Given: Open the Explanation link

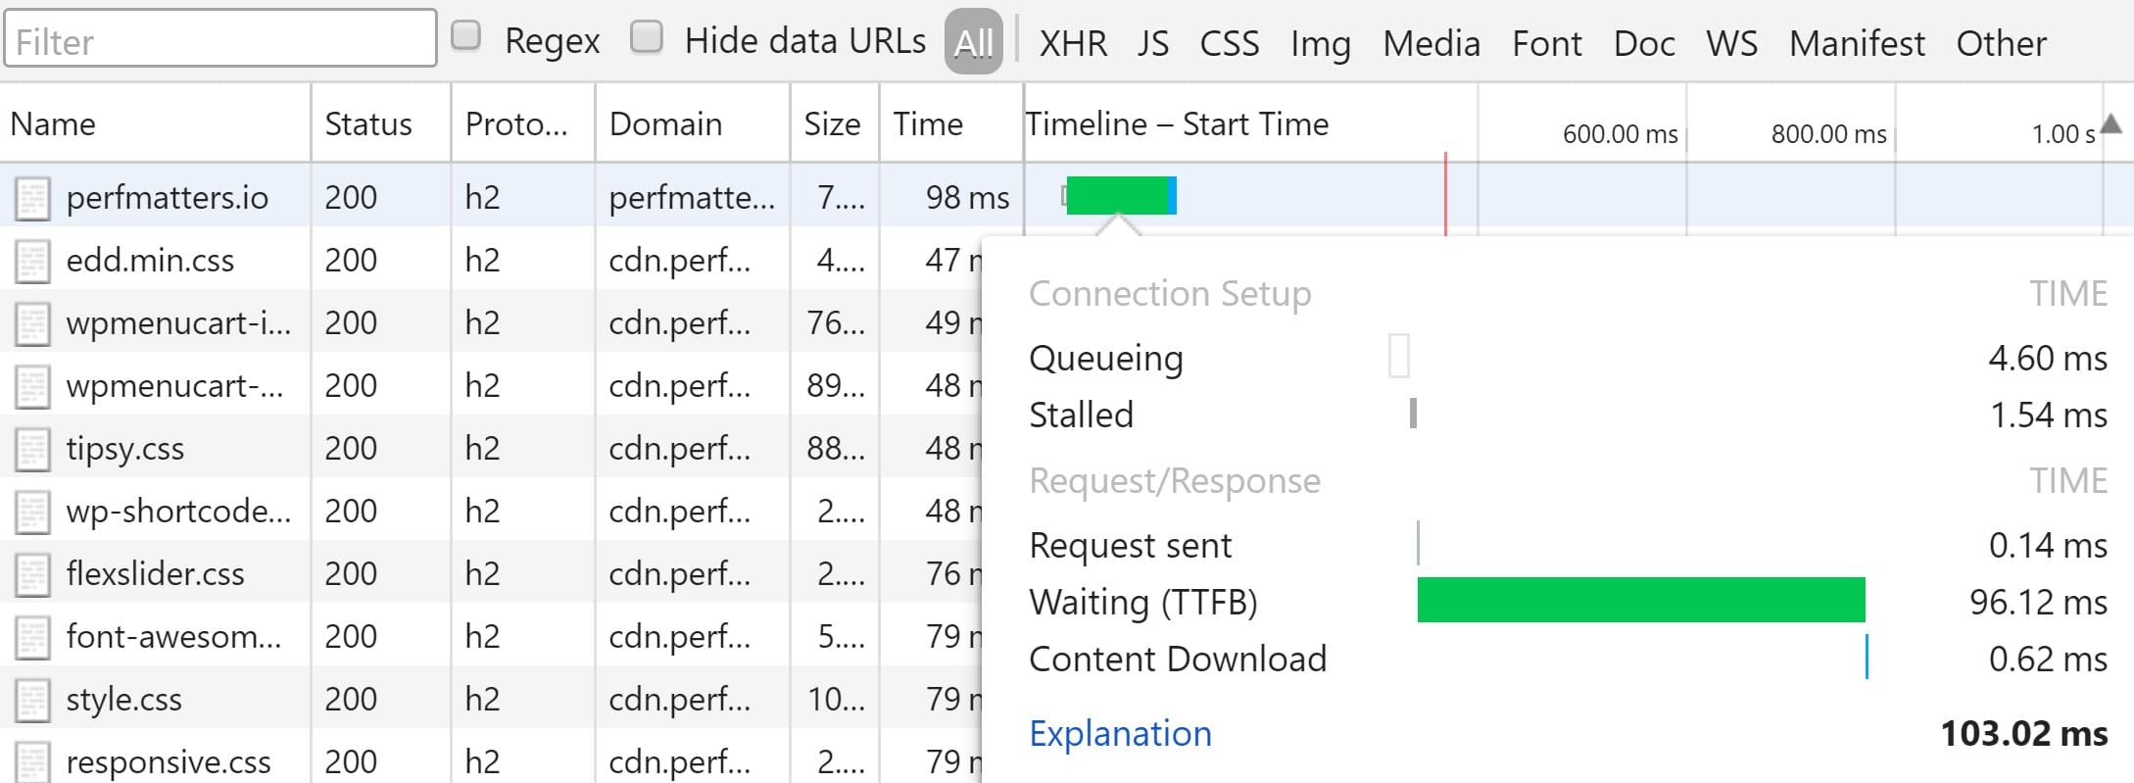Looking at the screenshot, I should pyautogui.click(x=1120, y=732).
